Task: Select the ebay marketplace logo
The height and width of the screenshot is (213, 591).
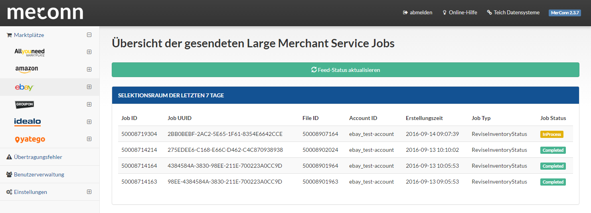Action: (24, 87)
